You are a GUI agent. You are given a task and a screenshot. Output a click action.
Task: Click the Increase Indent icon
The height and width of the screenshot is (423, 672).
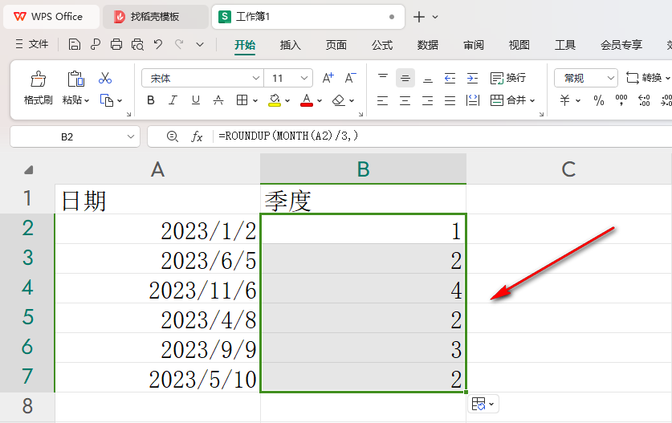point(472,78)
